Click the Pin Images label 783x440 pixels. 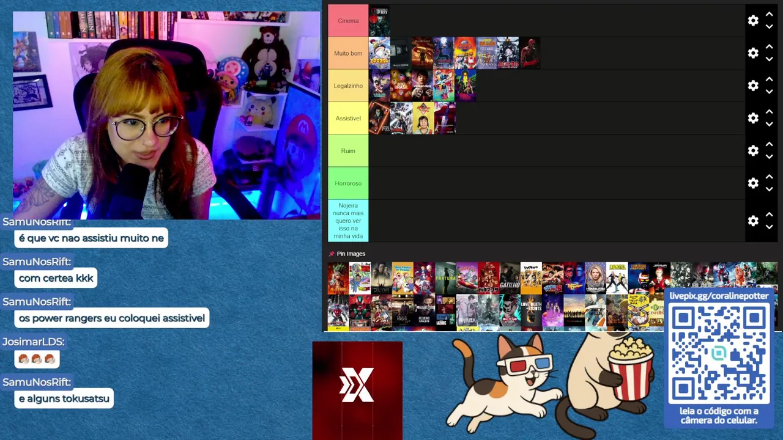coord(351,254)
